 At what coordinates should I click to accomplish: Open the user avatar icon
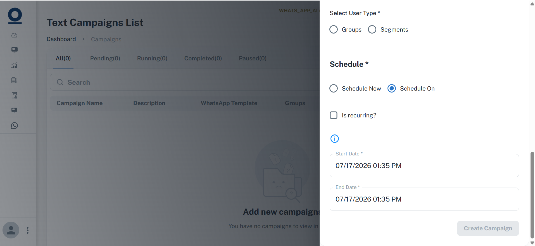[x=11, y=230]
